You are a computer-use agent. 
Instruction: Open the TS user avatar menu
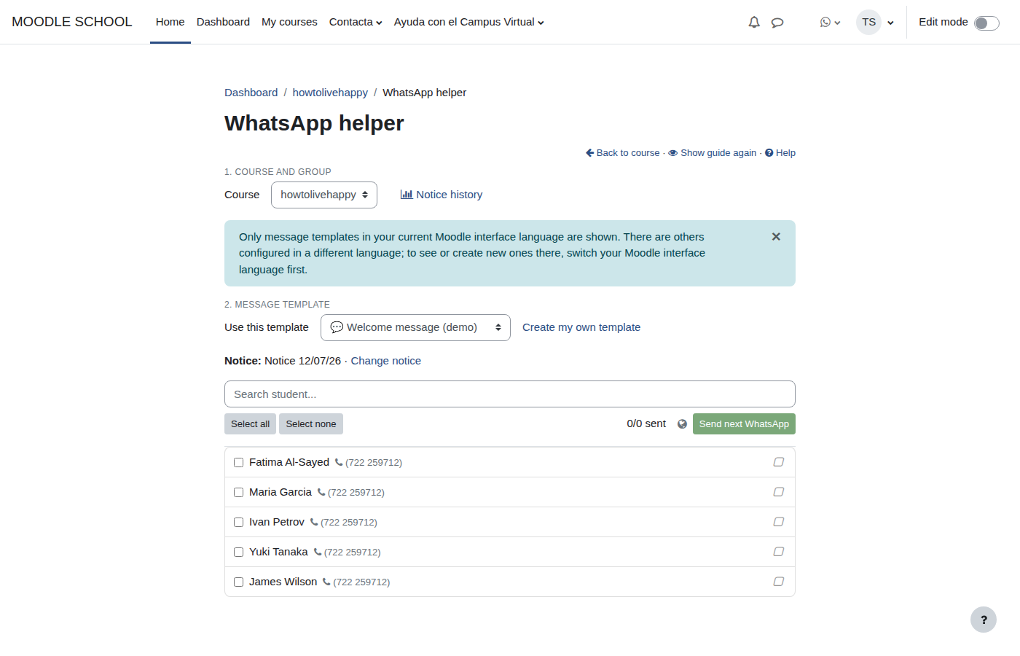coord(875,23)
